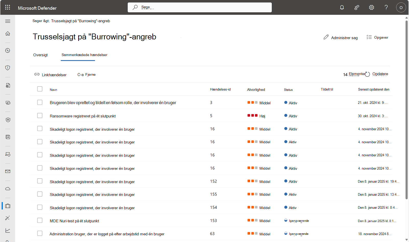Click the help question mark icon
409x242 pixels.
pos(386,7)
